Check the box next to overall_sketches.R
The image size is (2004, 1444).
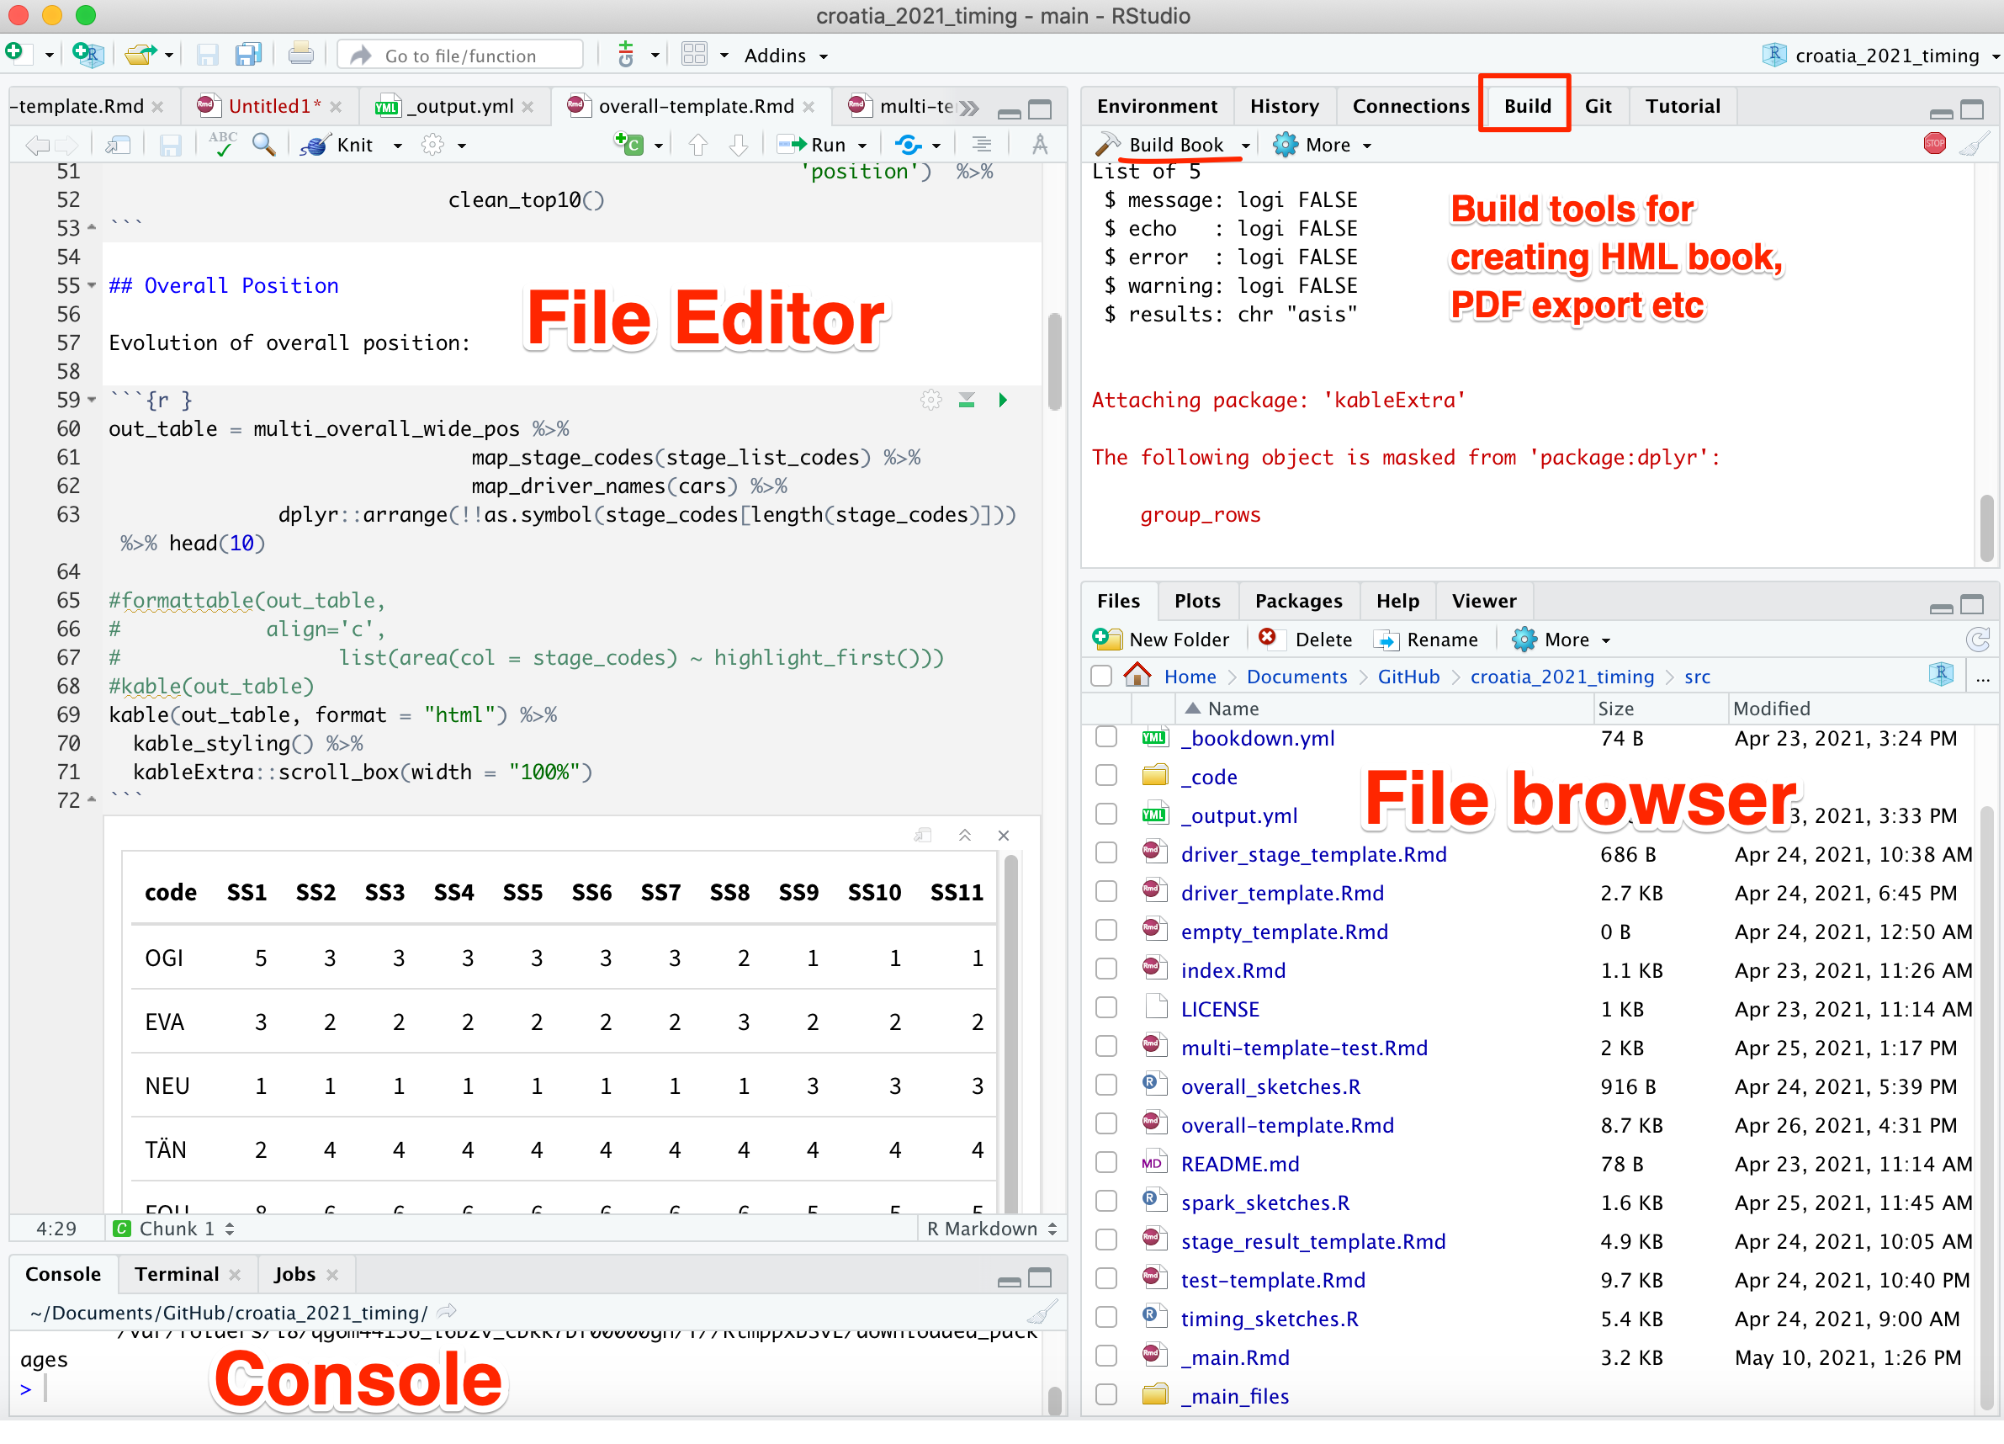[x=1105, y=1086]
